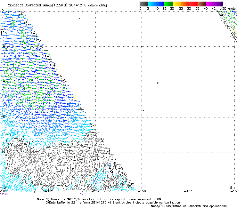
Task: Click the magenta 40-45 knots legend segment
Action: click(x=210, y=4)
